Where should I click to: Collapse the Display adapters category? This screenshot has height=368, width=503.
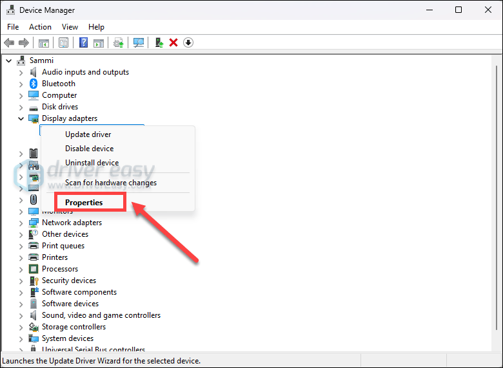click(21, 118)
